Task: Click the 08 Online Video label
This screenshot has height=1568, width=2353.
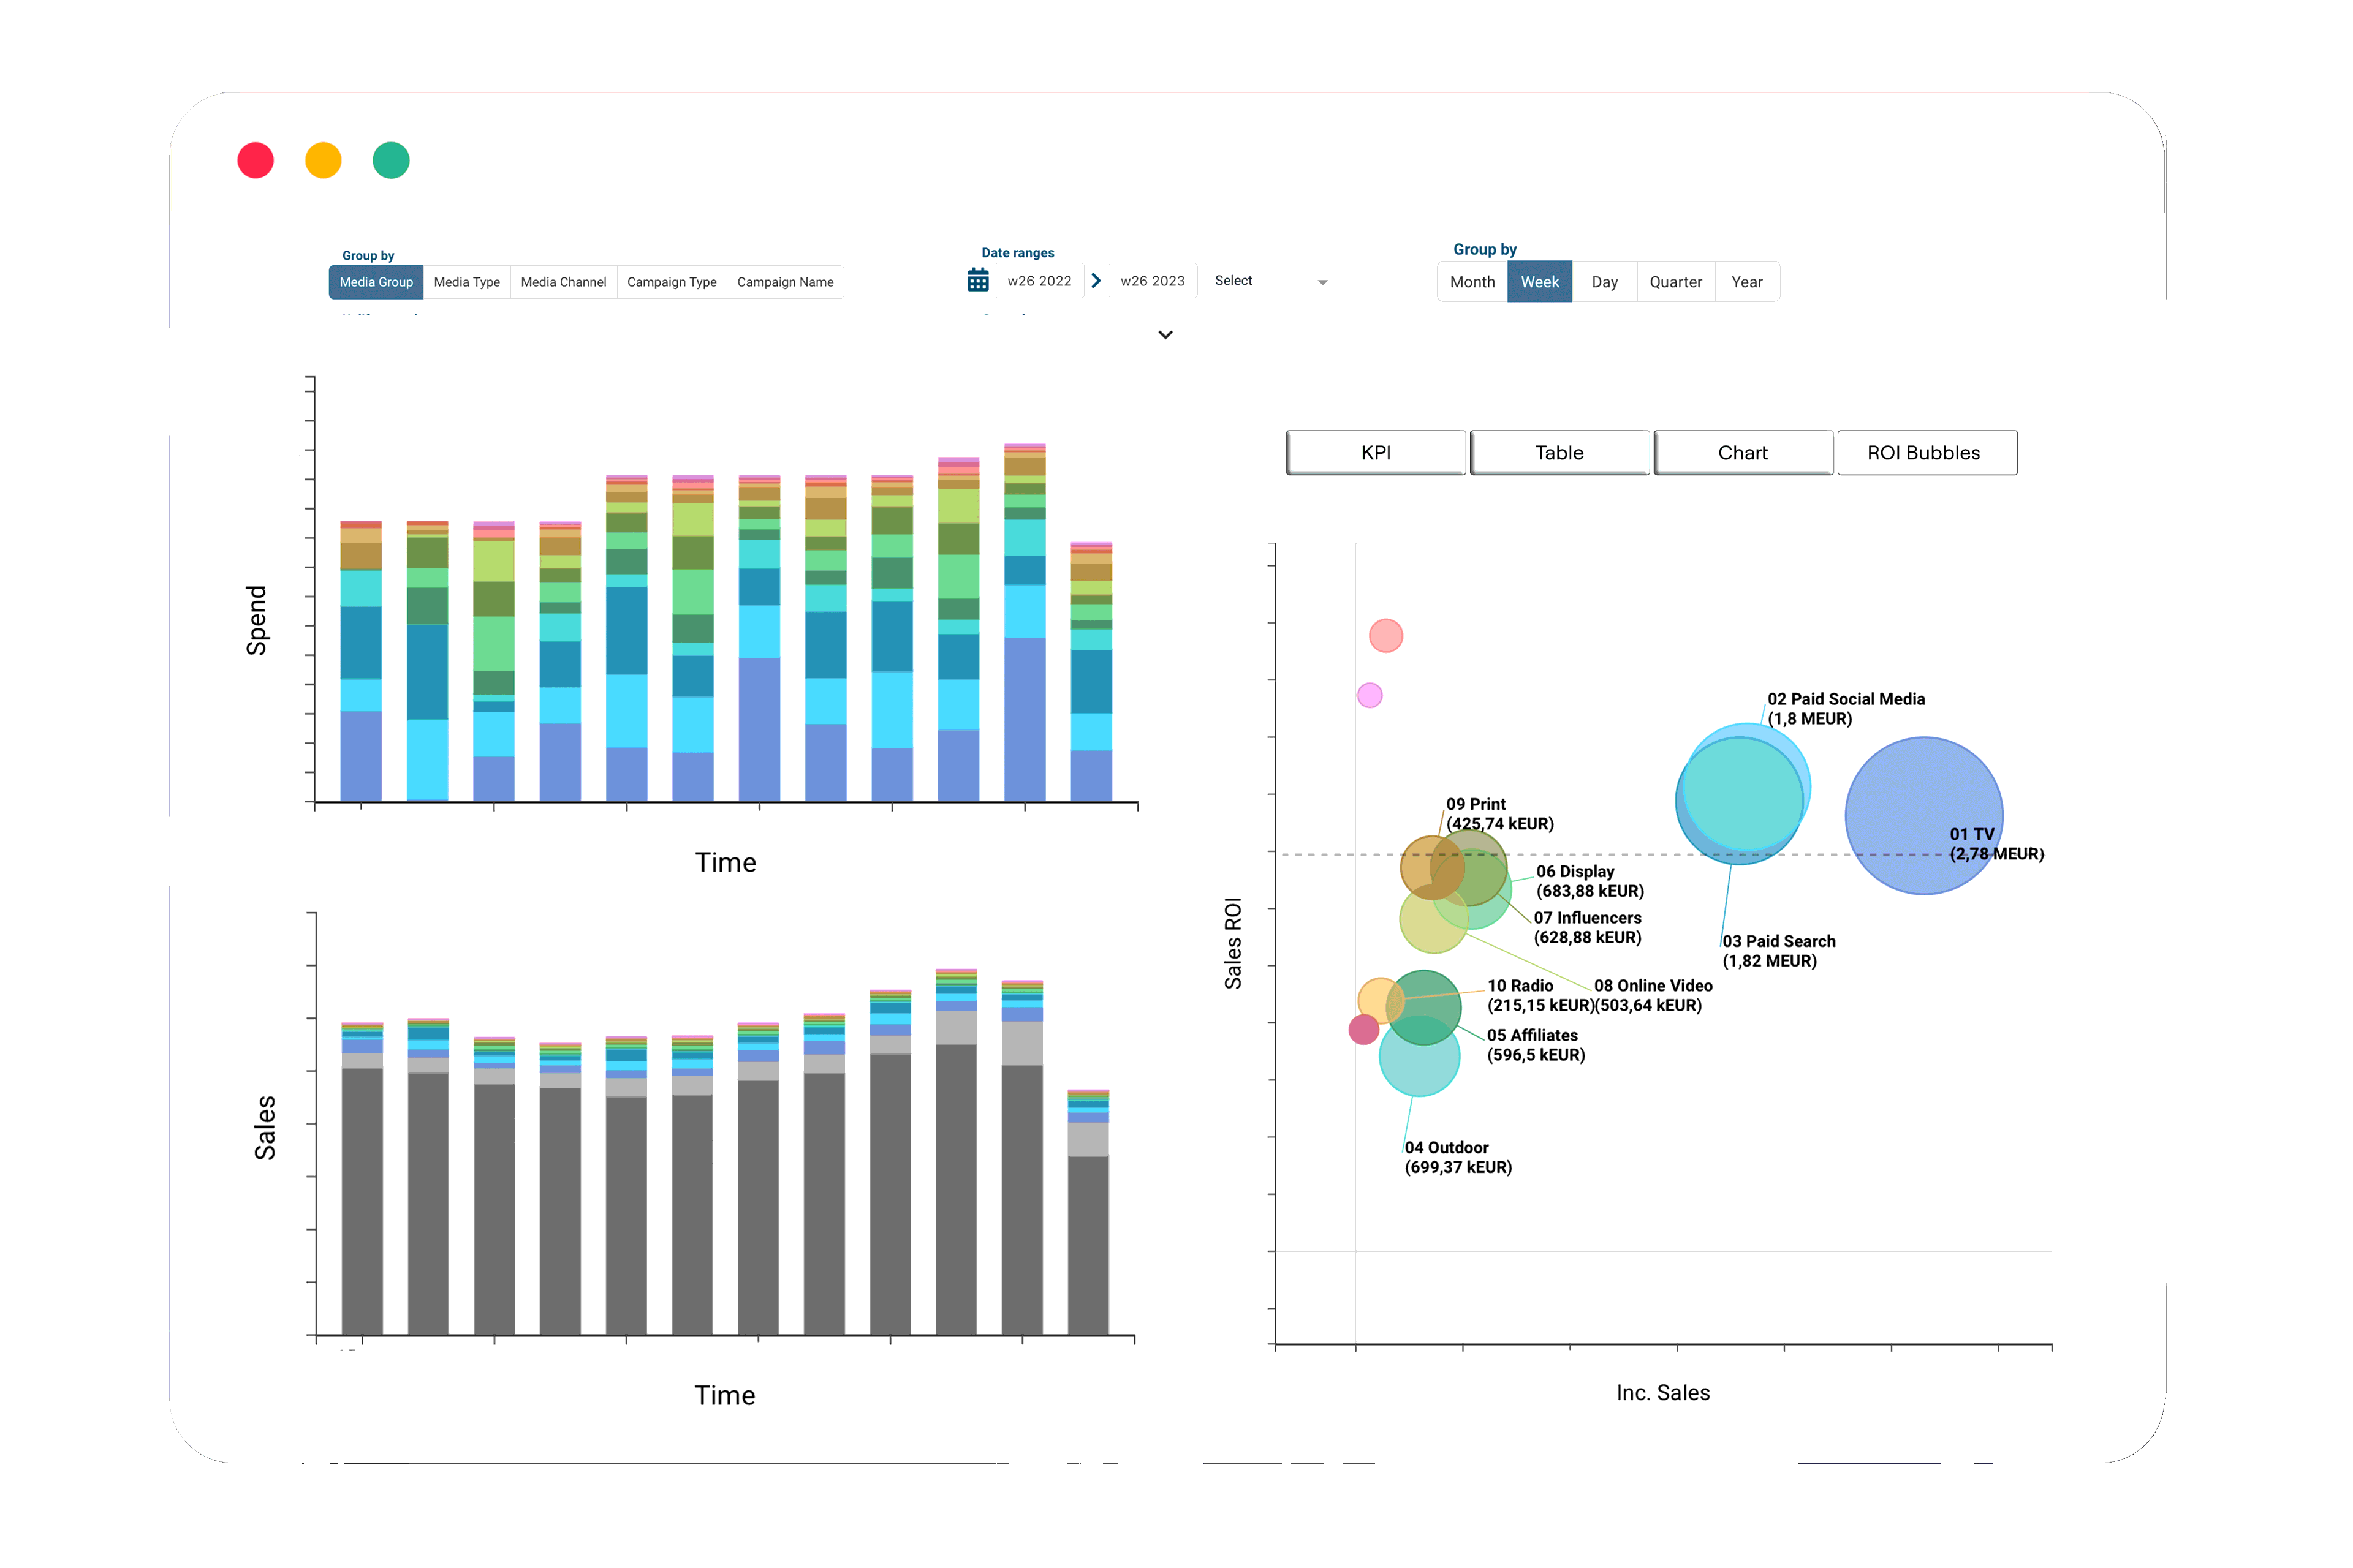Action: point(1653,995)
